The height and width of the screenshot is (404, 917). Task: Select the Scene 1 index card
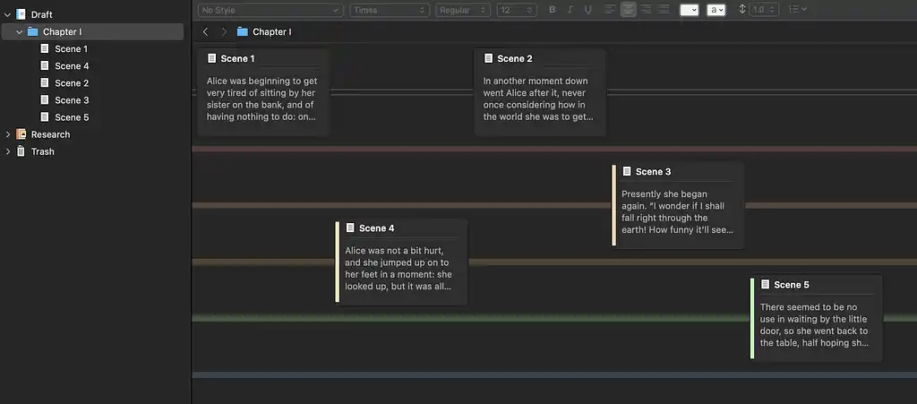point(263,92)
